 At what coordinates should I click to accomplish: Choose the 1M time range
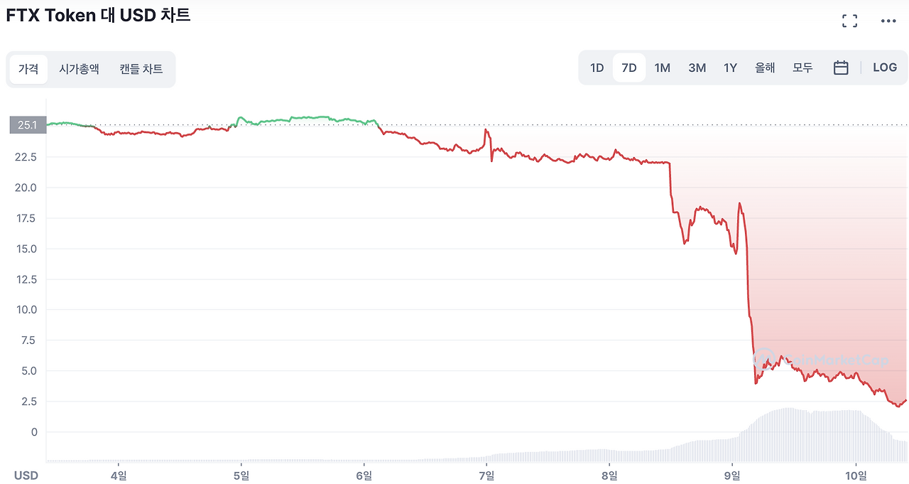[x=662, y=68]
